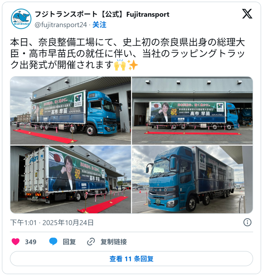Open the X logo link
Image resolution: width=263 pixels, height=277 pixels.
pos(247,14)
